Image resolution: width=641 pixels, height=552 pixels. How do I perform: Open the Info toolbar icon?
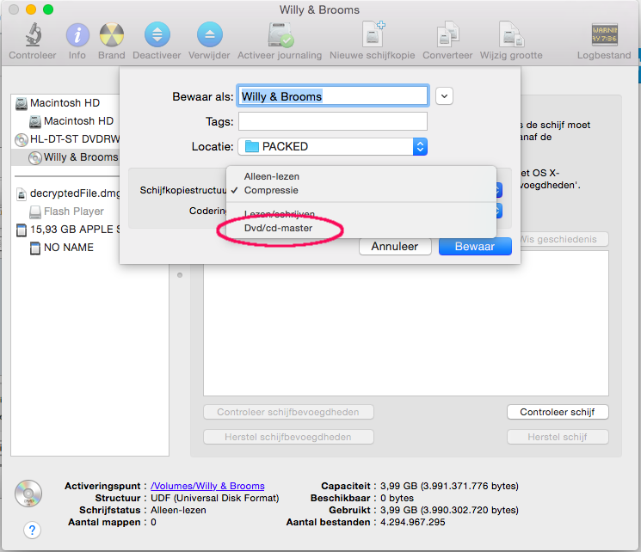(x=77, y=35)
